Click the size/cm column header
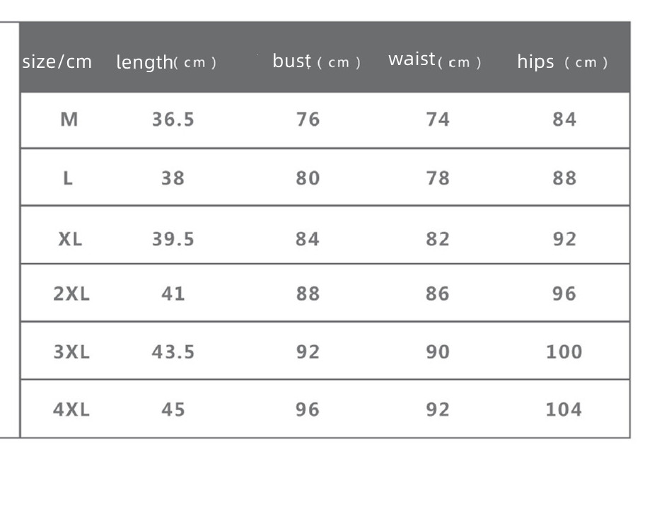Viewport: 652px width, 505px height. coord(57,62)
